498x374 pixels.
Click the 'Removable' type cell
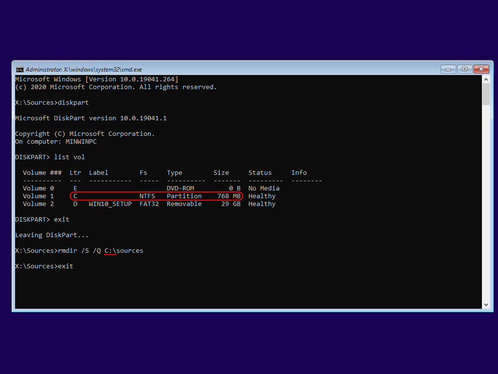point(184,204)
